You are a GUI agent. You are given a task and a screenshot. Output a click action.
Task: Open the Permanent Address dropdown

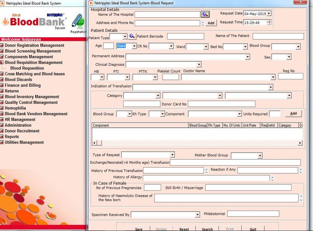(x=247, y=57)
